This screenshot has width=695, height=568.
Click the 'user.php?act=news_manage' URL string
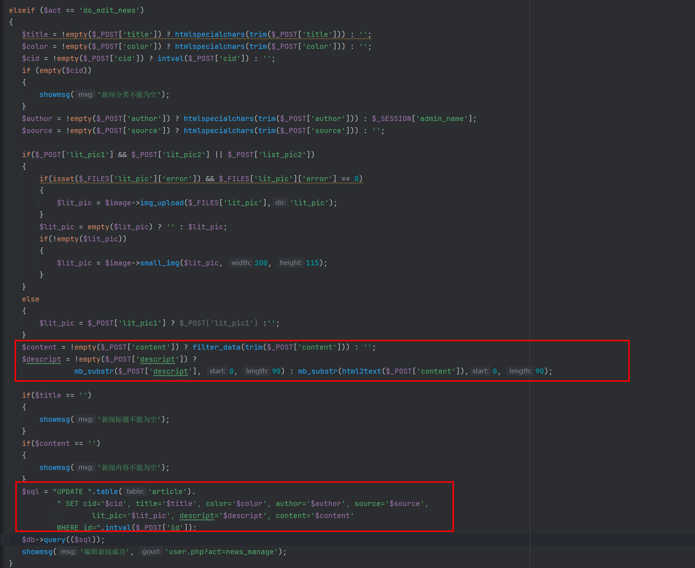(x=221, y=552)
